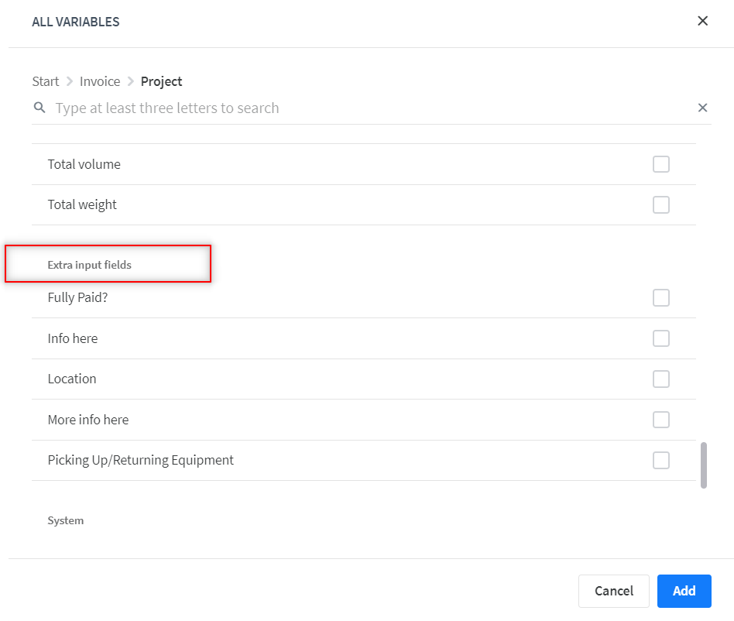Click the blue Add button
The image size is (734, 621).
click(x=684, y=591)
